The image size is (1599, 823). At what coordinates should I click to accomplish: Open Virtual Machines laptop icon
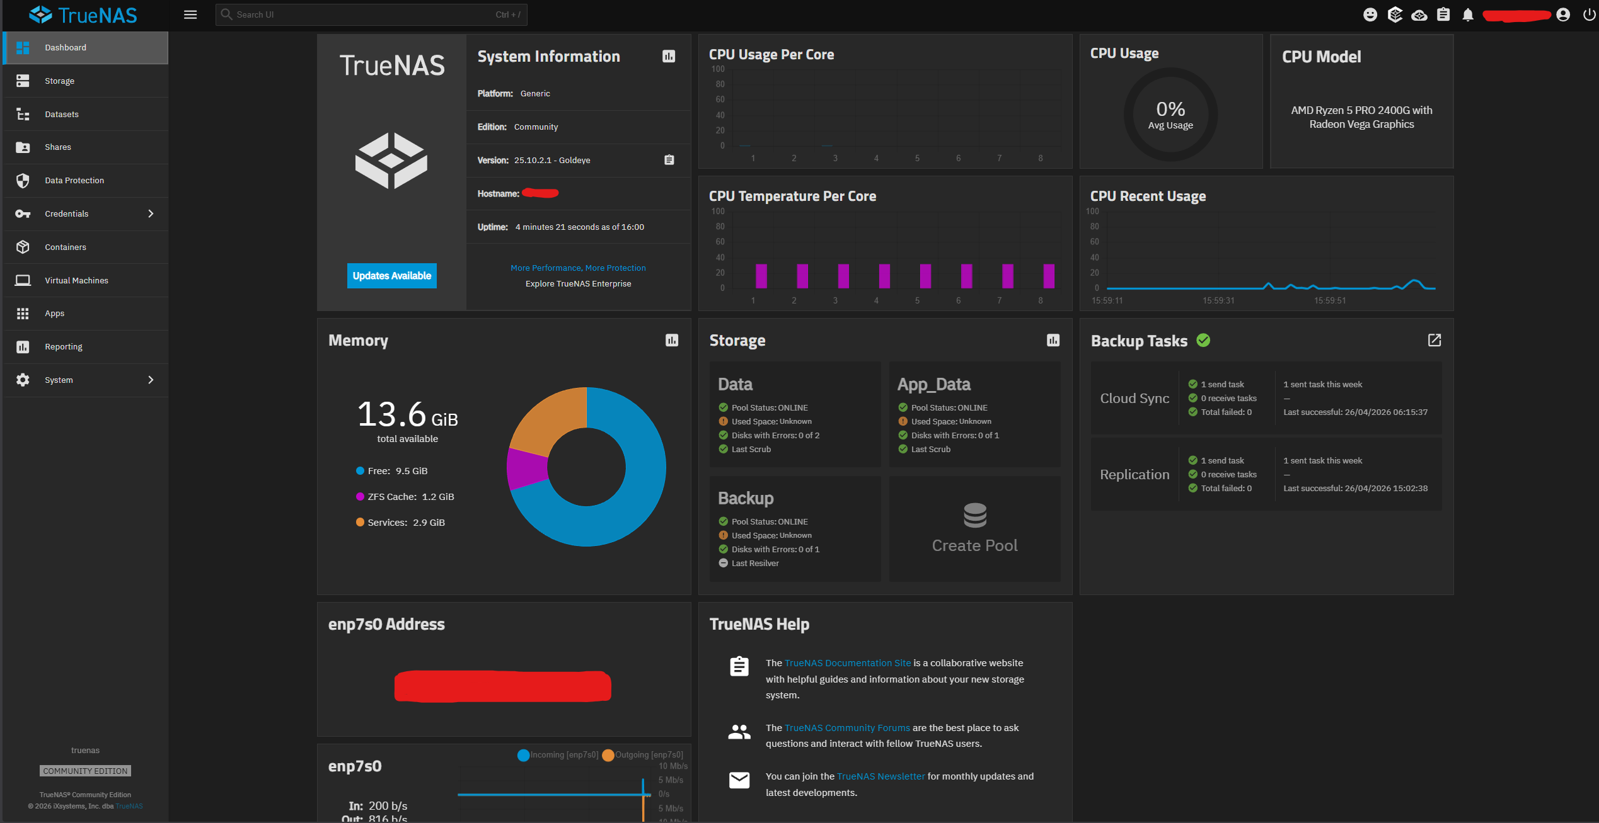23,280
